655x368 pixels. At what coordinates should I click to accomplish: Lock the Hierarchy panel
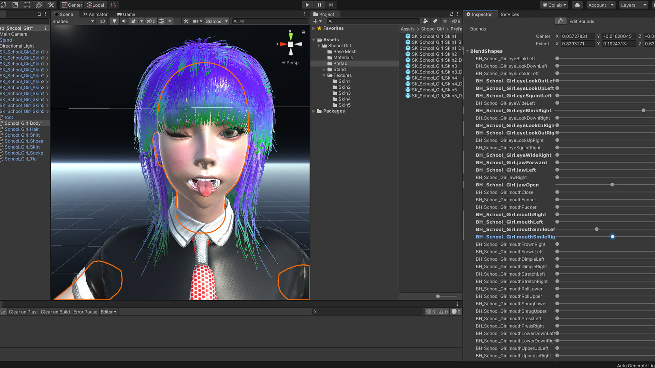(39, 14)
